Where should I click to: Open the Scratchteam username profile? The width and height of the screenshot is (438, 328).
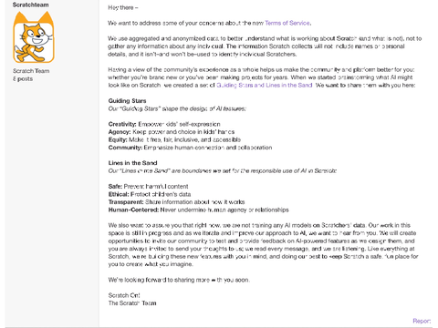(30, 5)
